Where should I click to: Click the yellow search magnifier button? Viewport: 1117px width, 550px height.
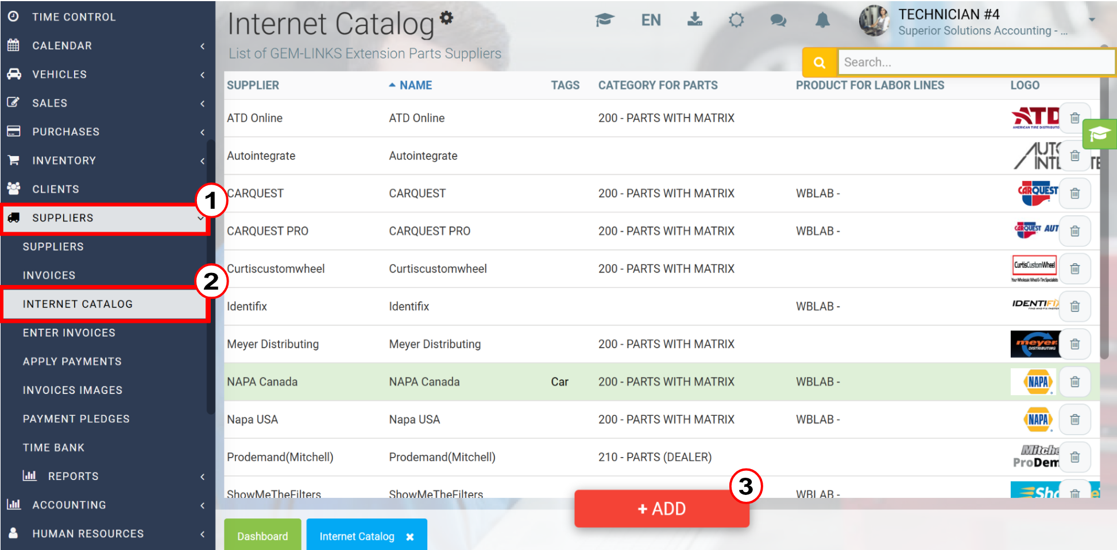click(820, 62)
